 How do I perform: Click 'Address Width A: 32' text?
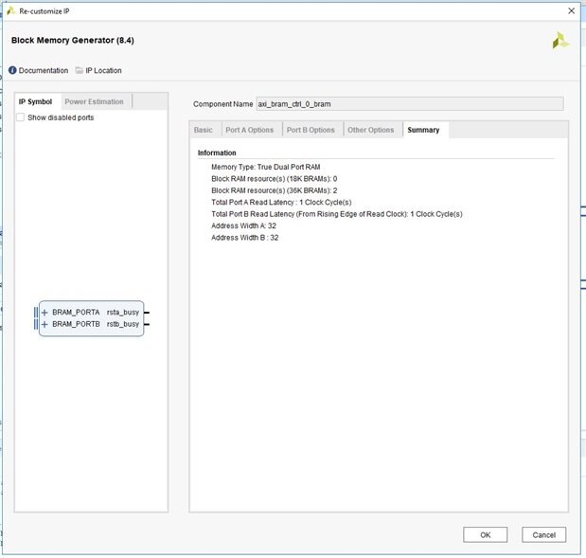click(x=243, y=225)
